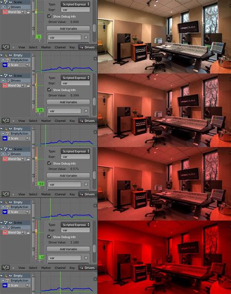Toggle Z Scale blue eye in frame 1 graph
The width and height of the screenshot is (231, 294).
tap(5, 65)
